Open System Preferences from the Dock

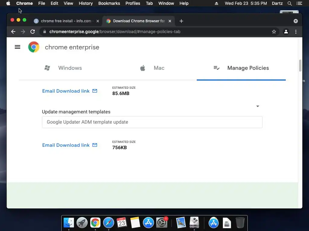162,223
